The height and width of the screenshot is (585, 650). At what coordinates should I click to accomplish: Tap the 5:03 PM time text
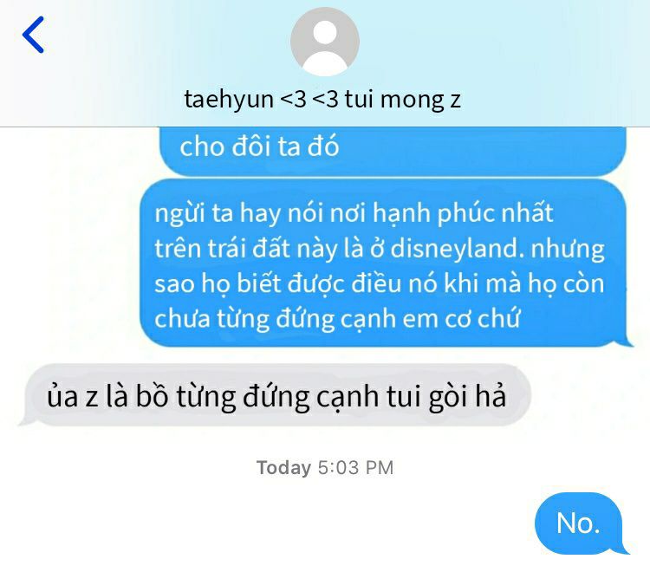355,468
